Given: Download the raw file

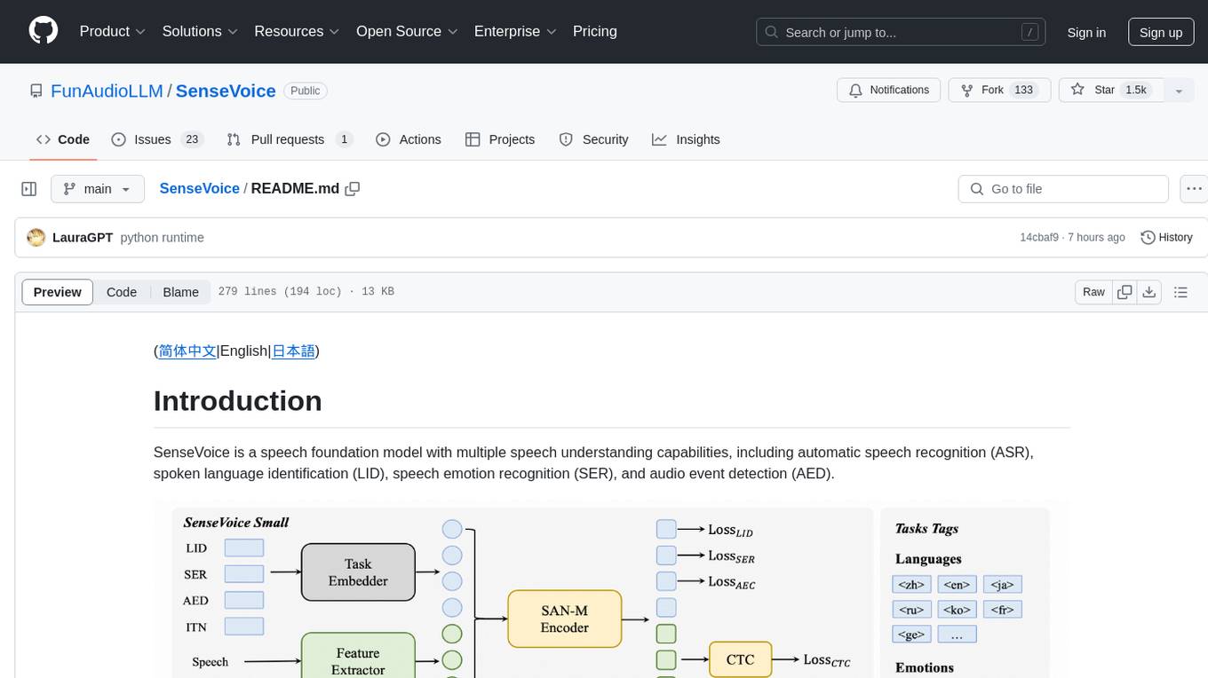Looking at the screenshot, I should [1149, 292].
